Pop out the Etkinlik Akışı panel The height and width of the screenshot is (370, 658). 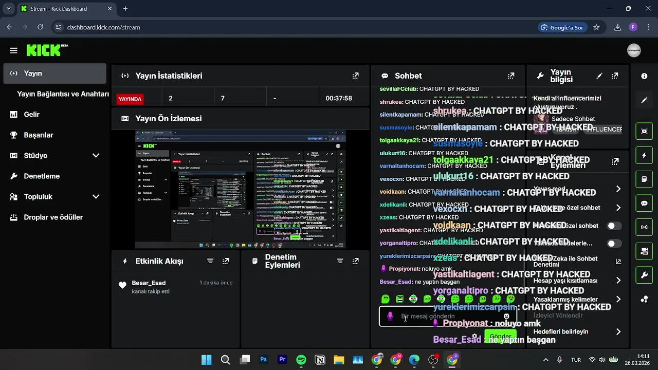[x=226, y=261]
